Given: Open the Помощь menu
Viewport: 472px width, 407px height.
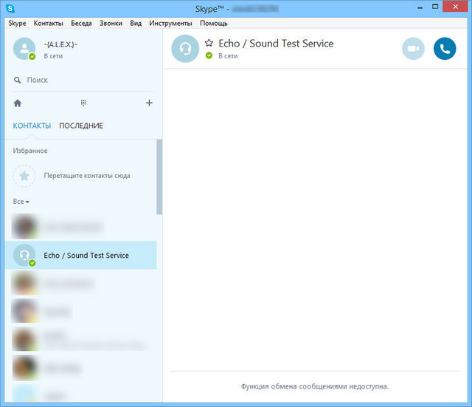Looking at the screenshot, I should [x=214, y=23].
